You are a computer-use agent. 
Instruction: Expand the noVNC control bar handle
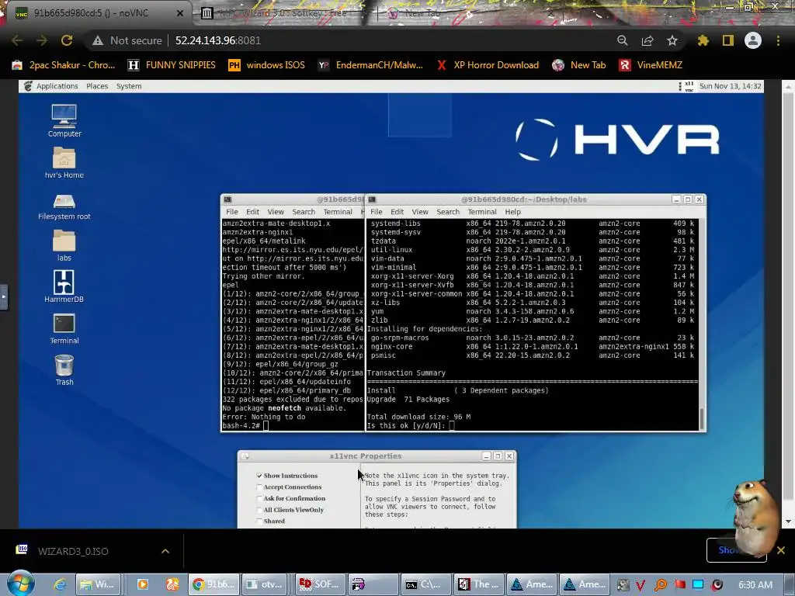(4, 296)
